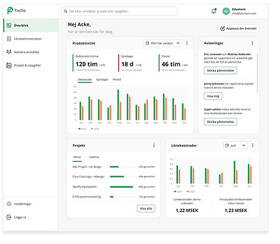Open Projekt & Uppgifter in sidebar
The width and height of the screenshot is (280, 244).
(x=31, y=65)
